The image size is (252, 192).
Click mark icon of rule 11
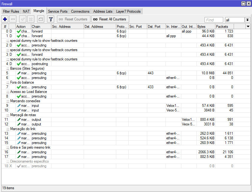tap(19, 120)
